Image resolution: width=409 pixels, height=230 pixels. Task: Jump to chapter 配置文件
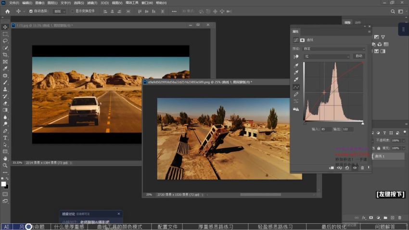[x=167, y=227]
